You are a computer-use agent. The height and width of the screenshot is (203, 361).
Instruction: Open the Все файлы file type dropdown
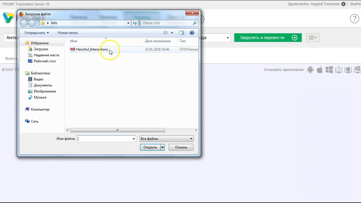(x=191, y=139)
